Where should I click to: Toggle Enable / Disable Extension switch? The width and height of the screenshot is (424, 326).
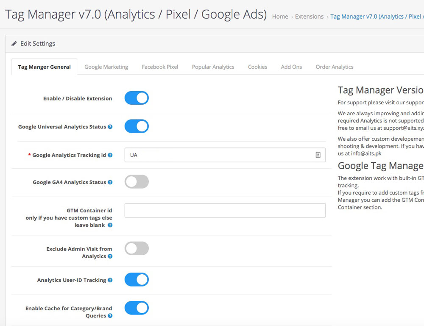click(137, 98)
